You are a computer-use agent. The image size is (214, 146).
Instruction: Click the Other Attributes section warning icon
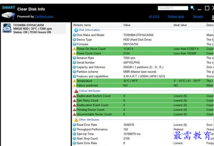click(76, 120)
